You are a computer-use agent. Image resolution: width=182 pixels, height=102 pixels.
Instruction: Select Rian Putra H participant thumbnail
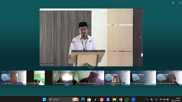14,78
